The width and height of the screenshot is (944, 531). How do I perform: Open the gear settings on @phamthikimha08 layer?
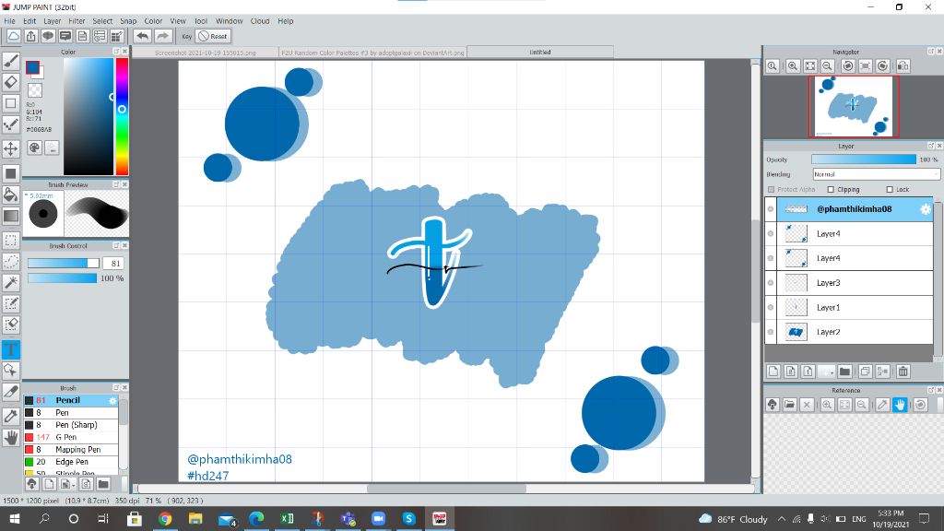[925, 209]
